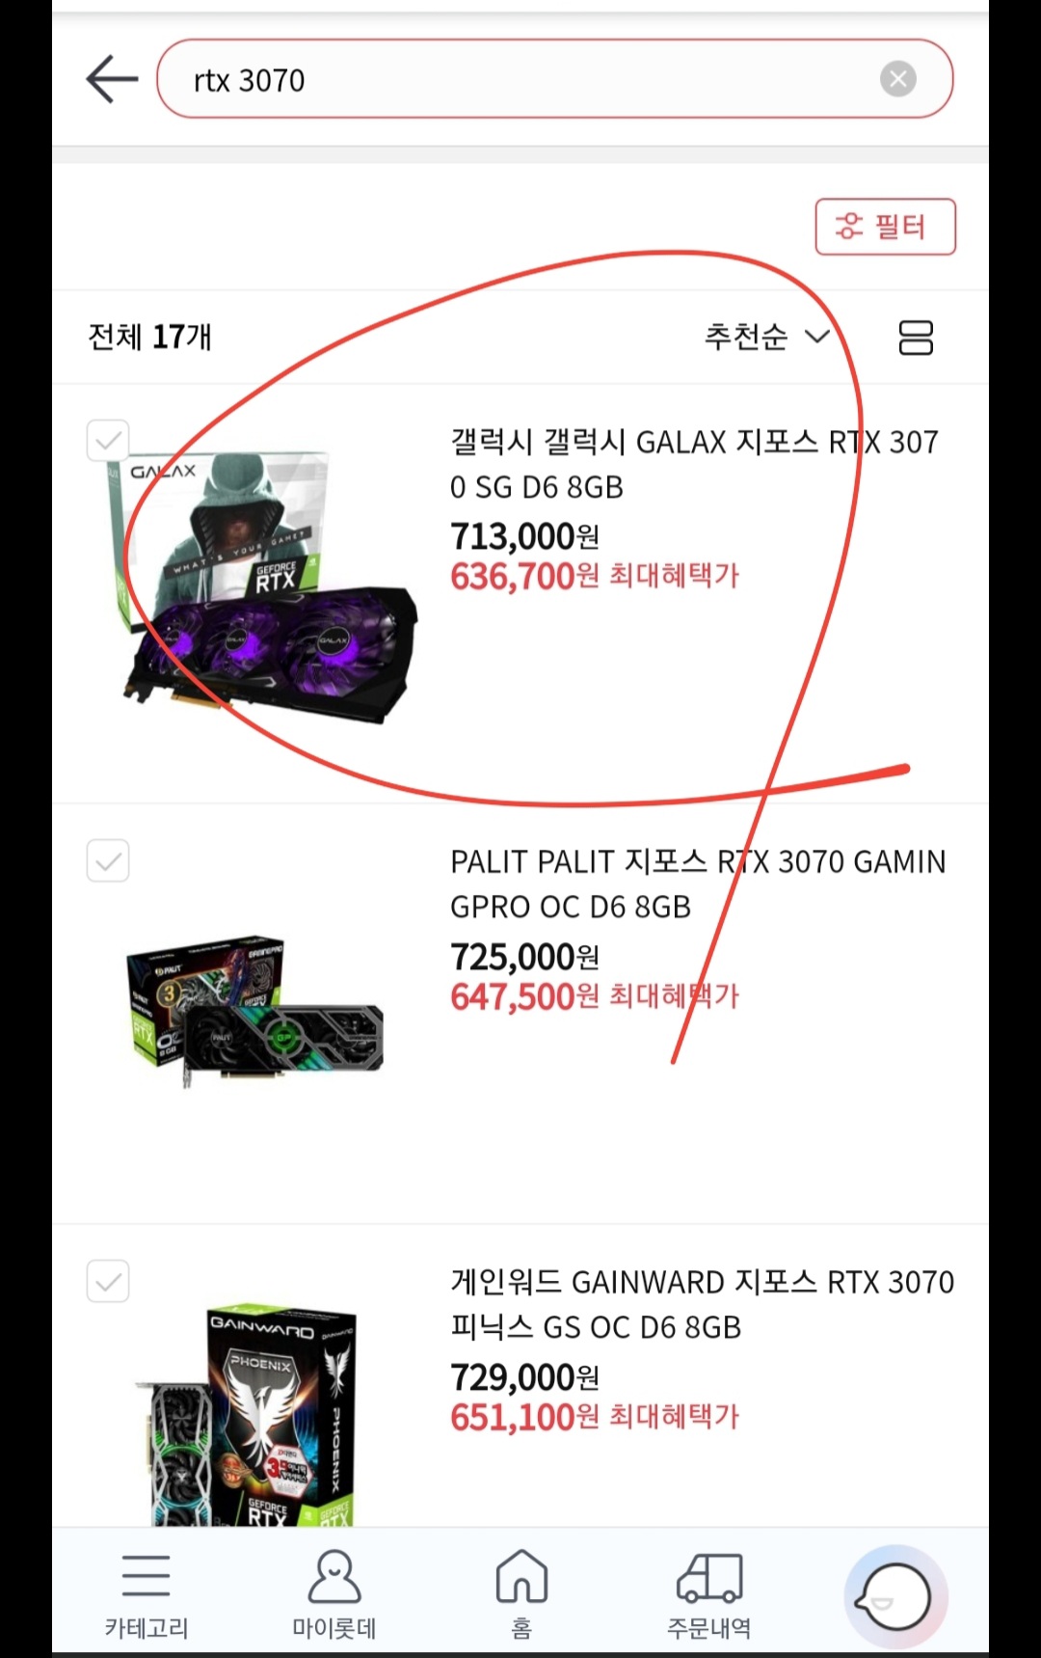Select the GALAX graphics card thumbnail
The width and height of the screenshot is (1041, 1658).
(x=260, y=588)
